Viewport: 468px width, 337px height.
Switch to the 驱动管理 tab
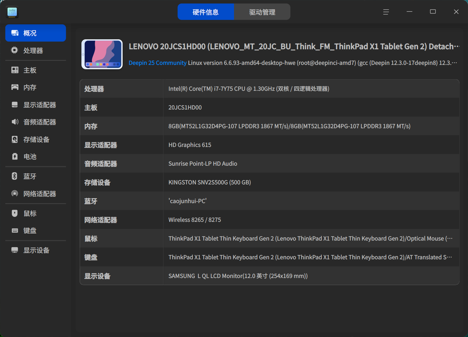click(262, 12)
